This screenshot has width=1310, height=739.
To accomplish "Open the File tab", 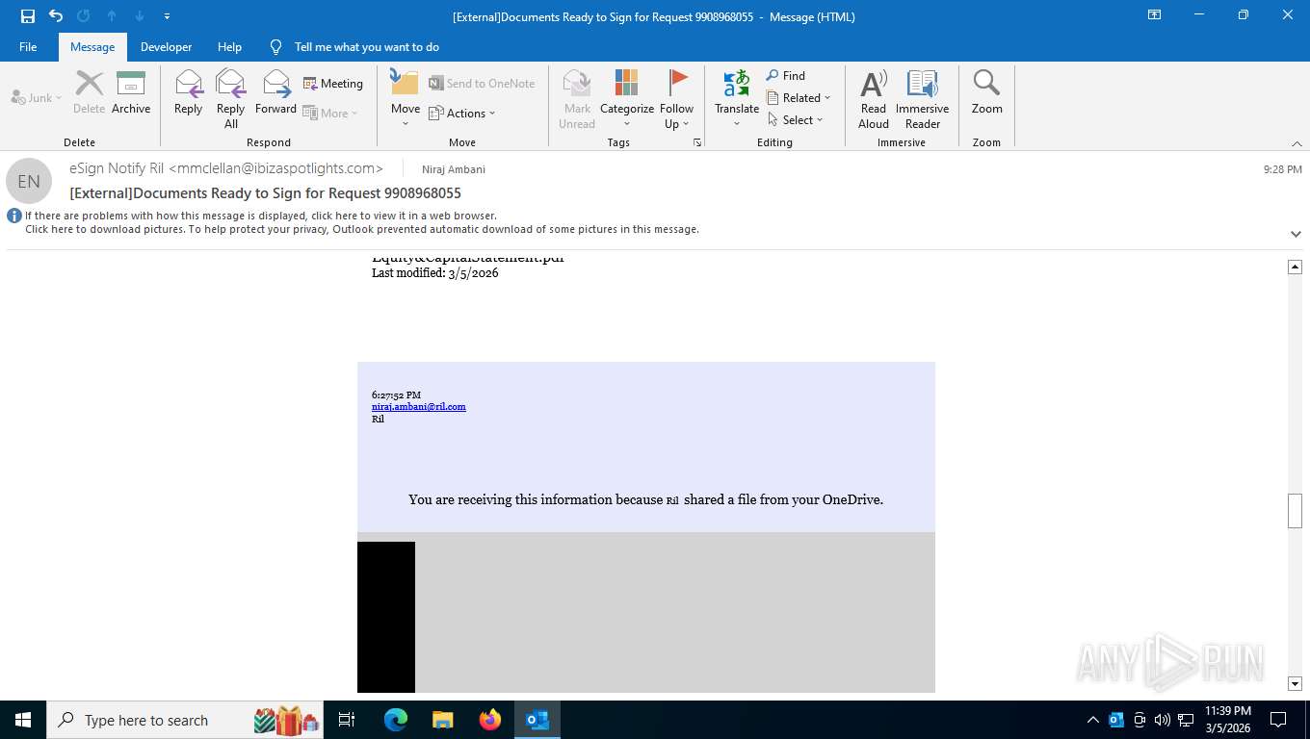I will click(x=28, y=47).
